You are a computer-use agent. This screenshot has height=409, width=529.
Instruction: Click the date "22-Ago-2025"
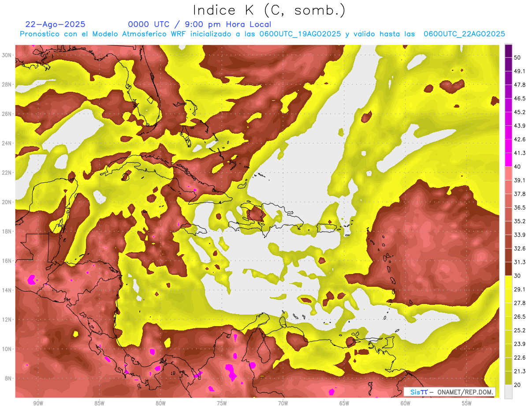click(x=56, y=24)
